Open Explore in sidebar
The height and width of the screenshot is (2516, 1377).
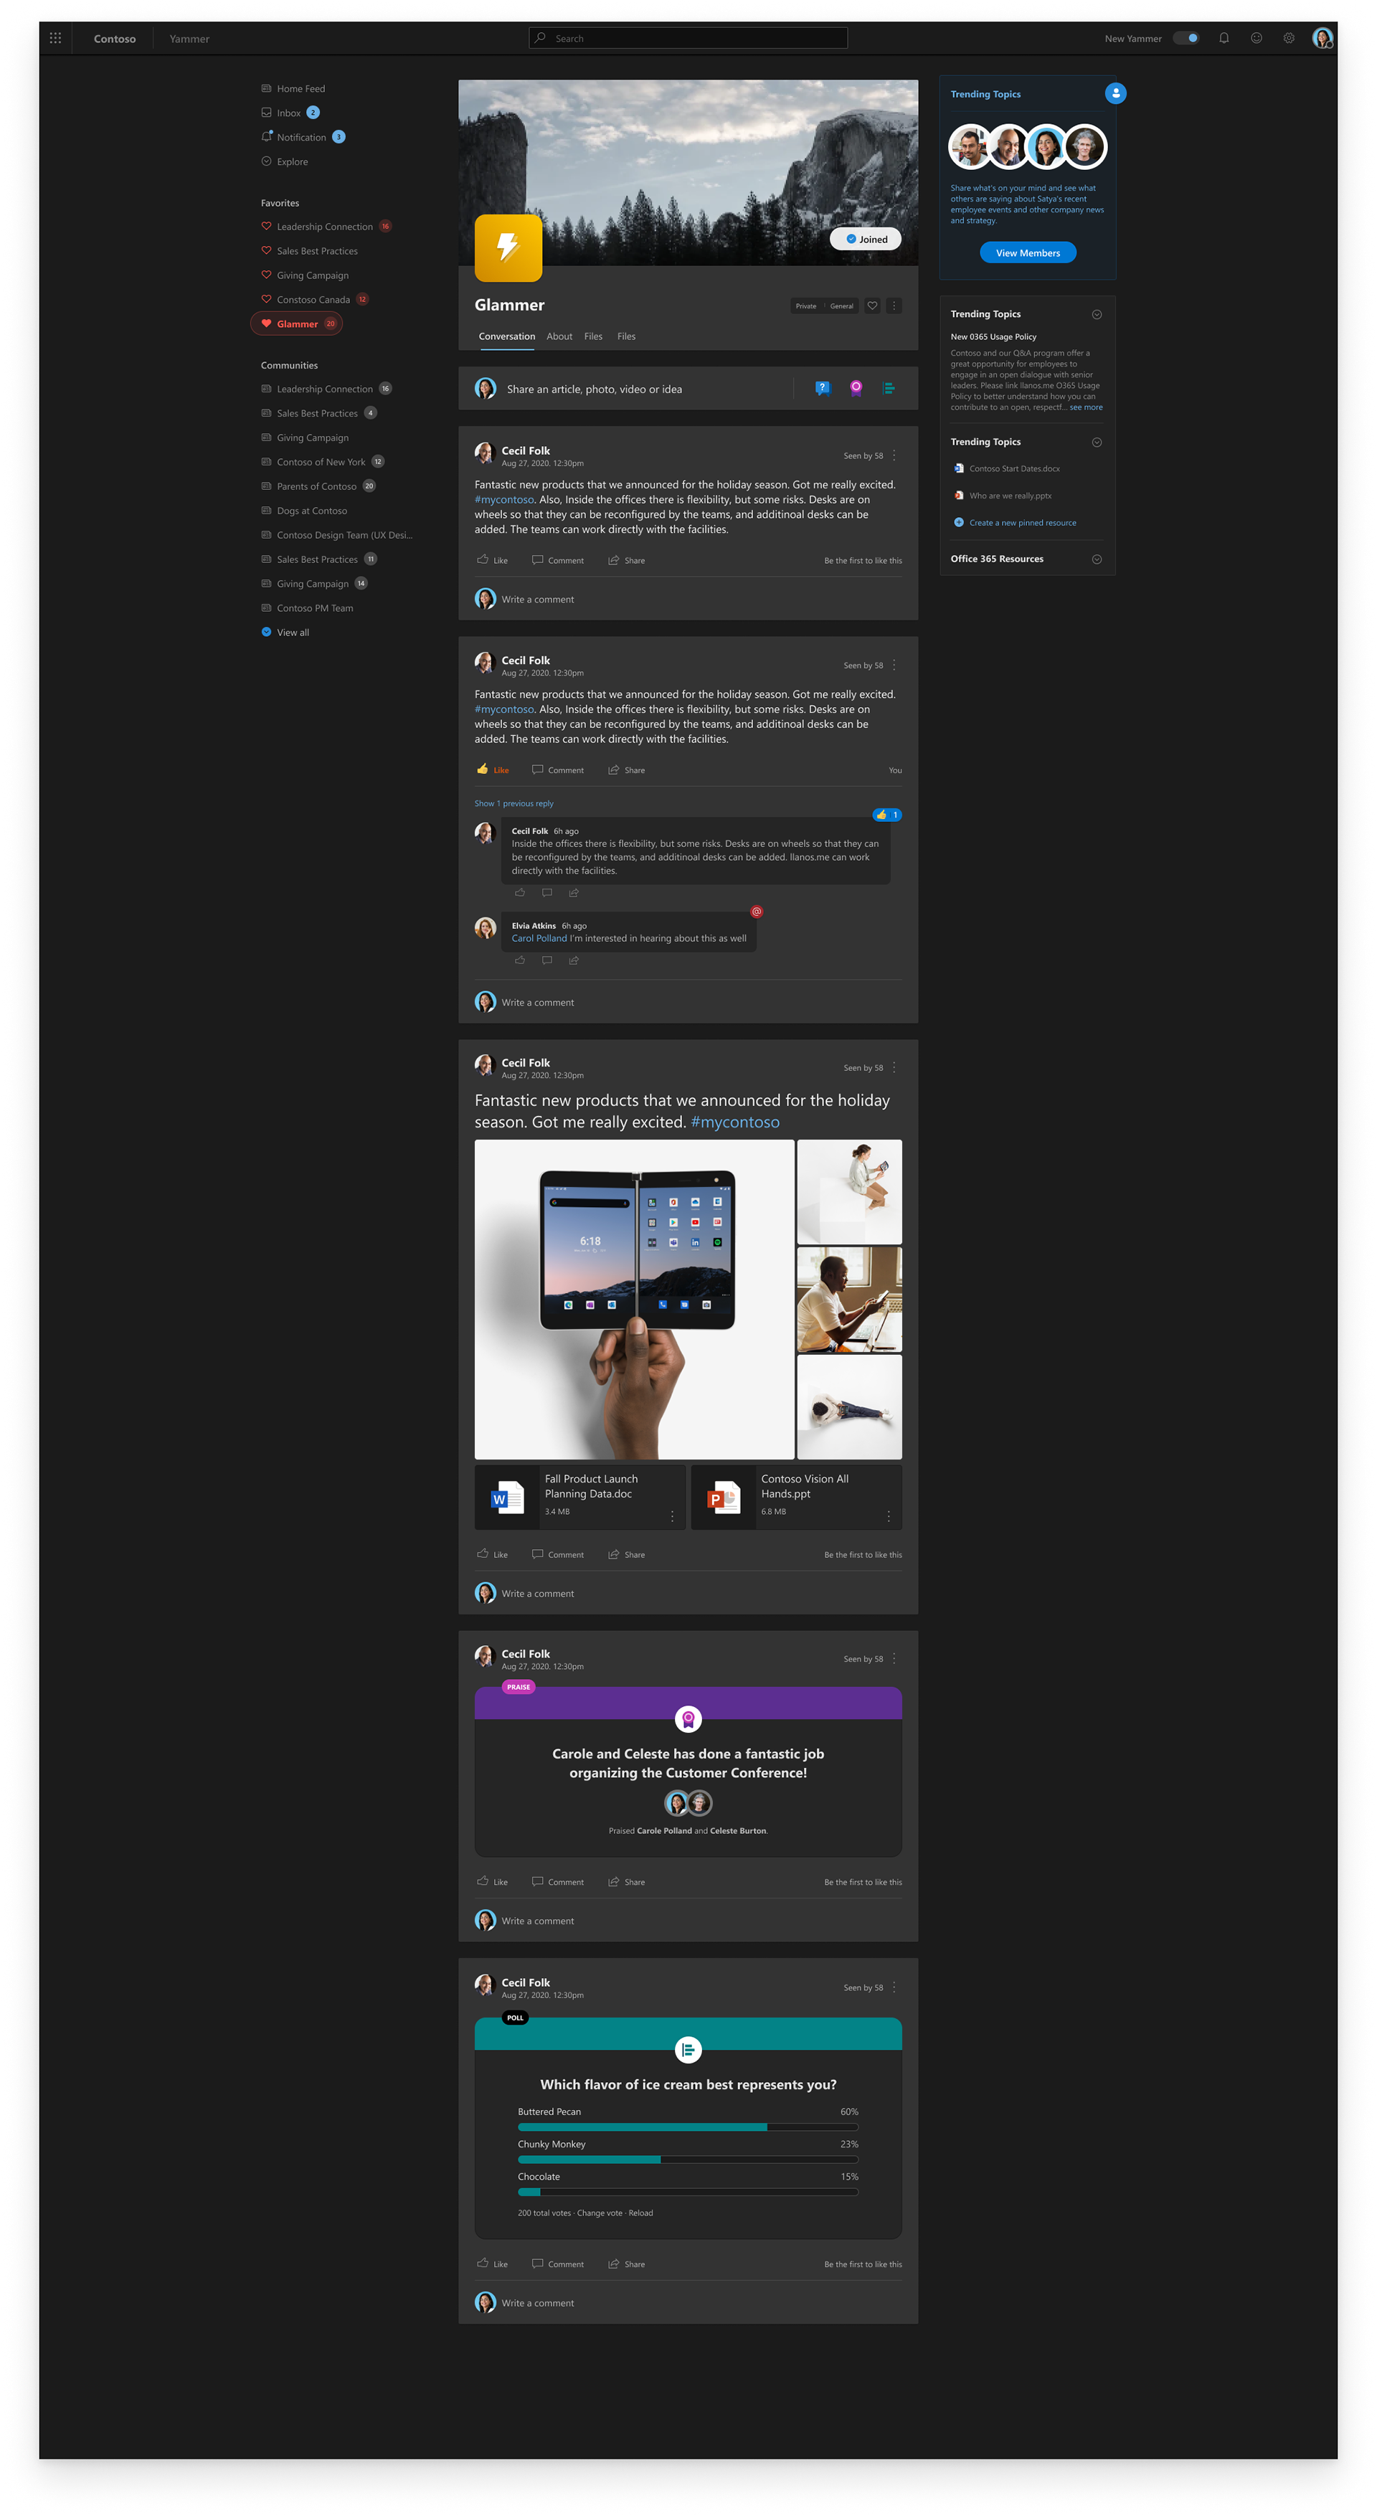(284, 161)
